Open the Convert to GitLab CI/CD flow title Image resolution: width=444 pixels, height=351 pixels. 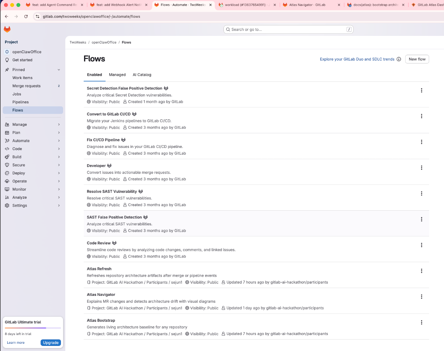[108, 114]
